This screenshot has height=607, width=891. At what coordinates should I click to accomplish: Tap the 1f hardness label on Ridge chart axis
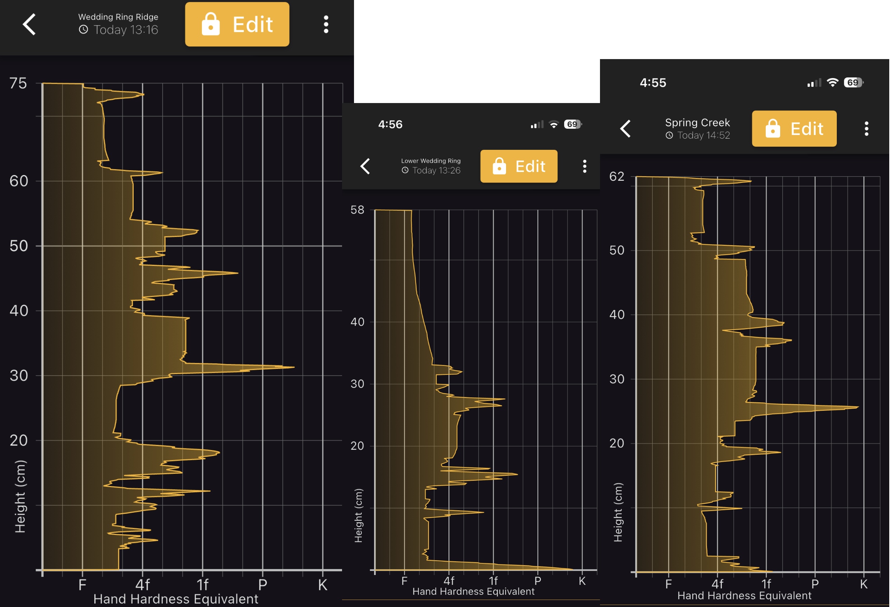point(202,585)
